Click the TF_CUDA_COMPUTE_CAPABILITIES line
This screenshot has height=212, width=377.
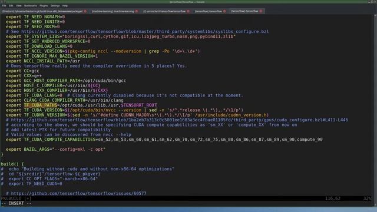tap(164, 140)
